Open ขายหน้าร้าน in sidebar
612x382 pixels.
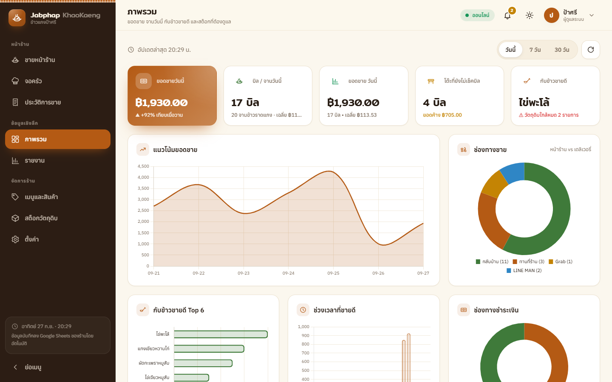tap(58, 60)
